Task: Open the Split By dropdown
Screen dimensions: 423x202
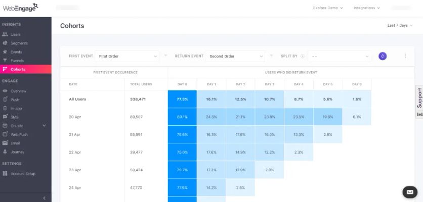Action: [340, 56]
